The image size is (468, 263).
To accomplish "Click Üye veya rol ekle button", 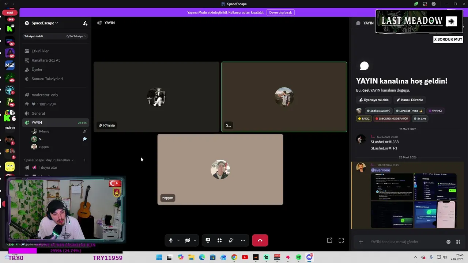I will point(374,100).
